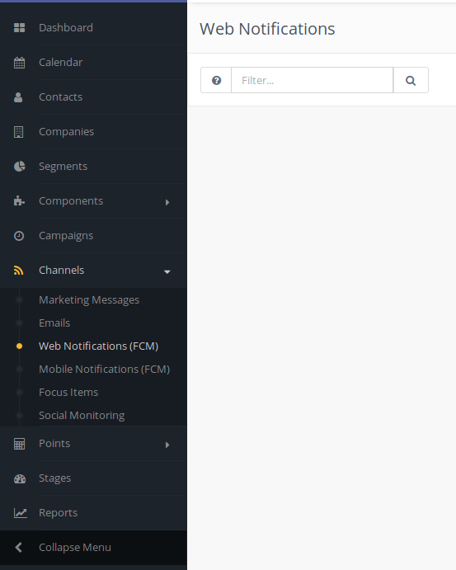The width and height of the screenshot is (456, 570).
Task: Click the search magnifier button
Action: [411, 80]
